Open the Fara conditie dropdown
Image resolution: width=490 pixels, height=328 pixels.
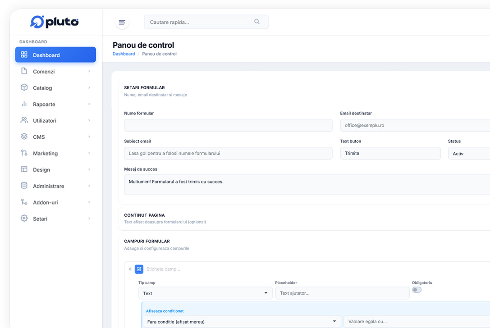[242, 321]
